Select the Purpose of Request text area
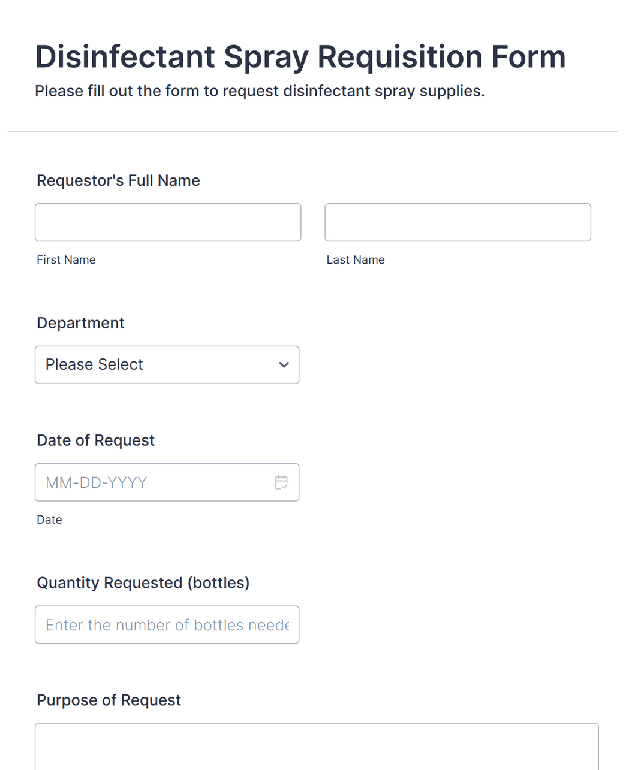626x770 pixels. [317, 747]
